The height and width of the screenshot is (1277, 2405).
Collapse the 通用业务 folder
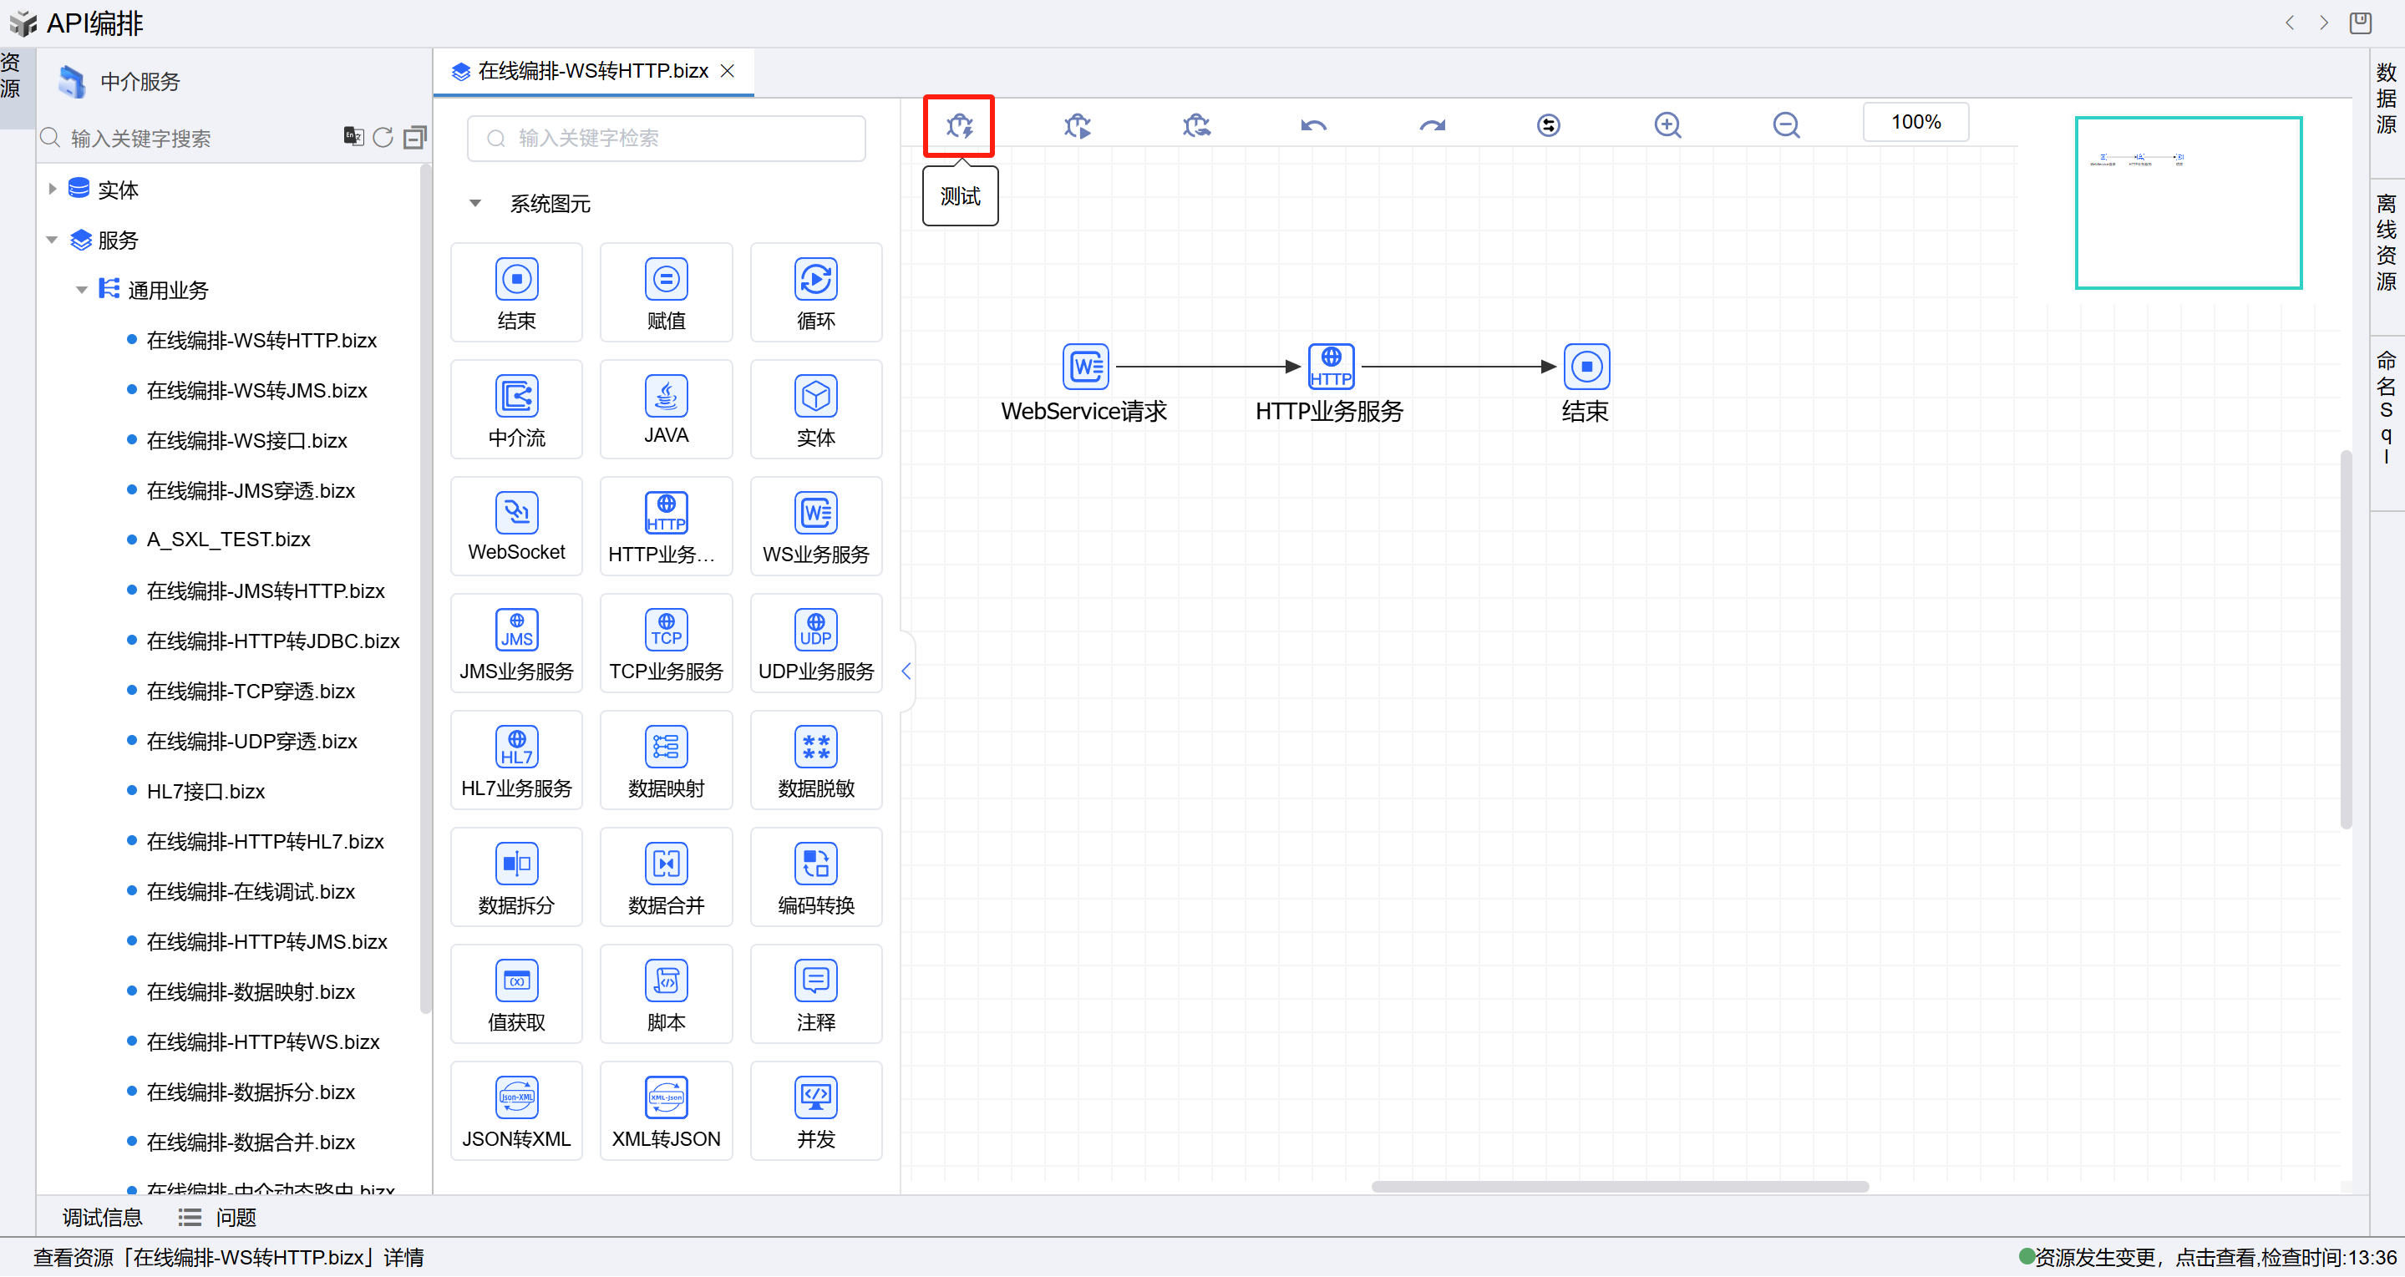coord(81,291)
